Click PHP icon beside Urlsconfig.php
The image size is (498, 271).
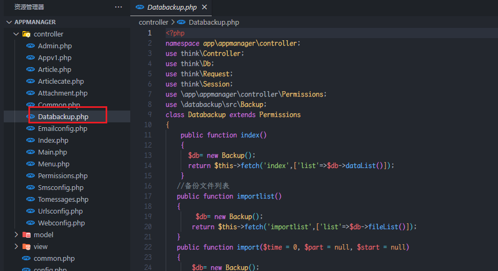(31, 211)
